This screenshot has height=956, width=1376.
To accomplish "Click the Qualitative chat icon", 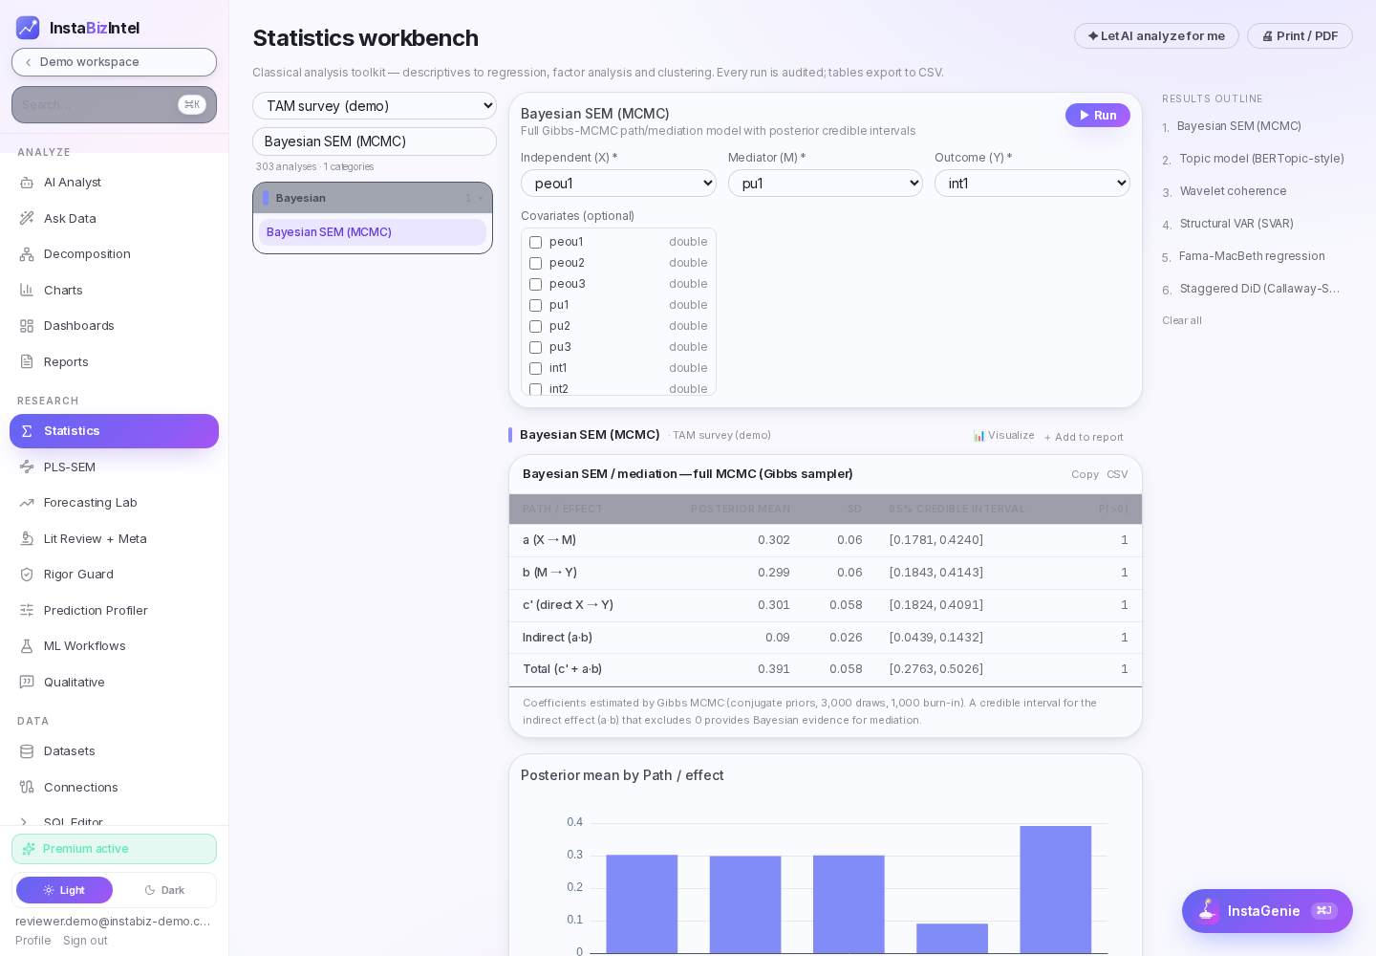I will [x=27, y=682].
